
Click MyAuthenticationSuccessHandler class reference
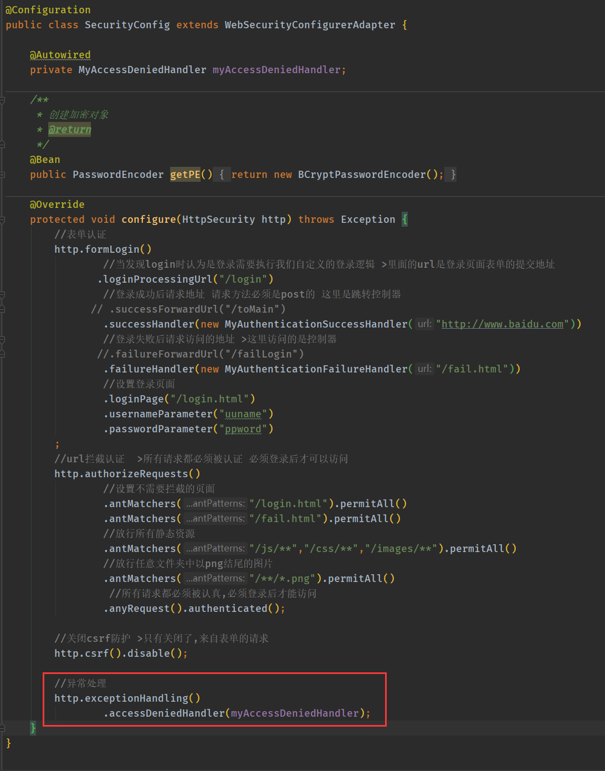click(x=316, y=324)
